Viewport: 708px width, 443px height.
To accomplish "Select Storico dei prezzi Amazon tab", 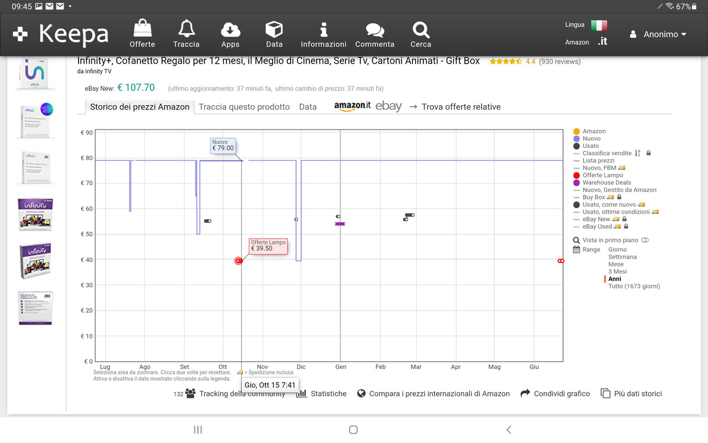I will (139, 107).
